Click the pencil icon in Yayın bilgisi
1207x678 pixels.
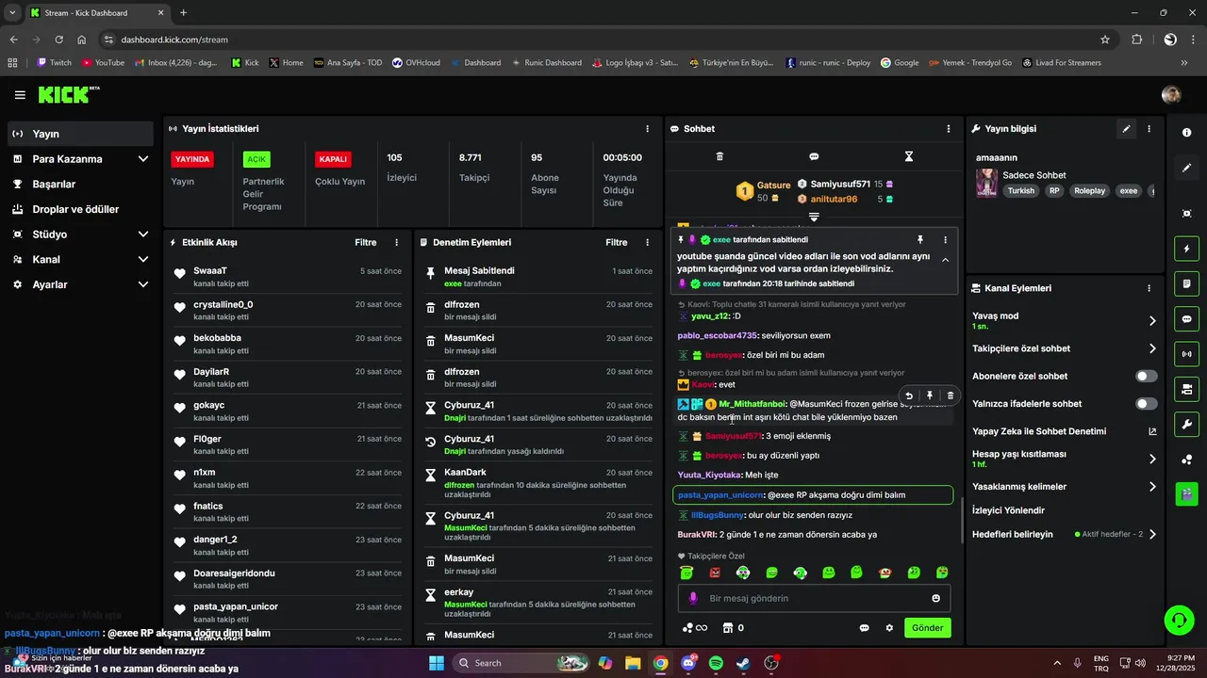click(1126, 129)
